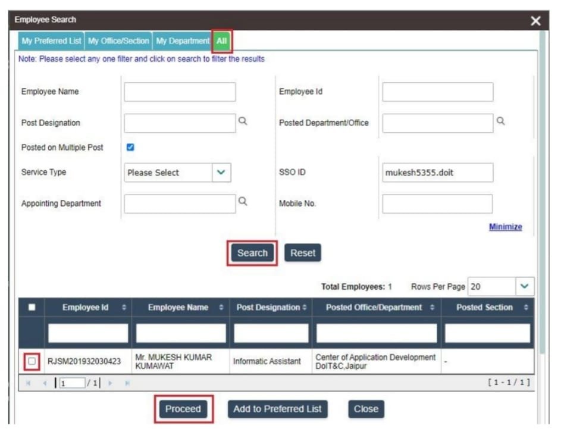Click the Proceed button
This screenshot has width=586, height=435.
(x=183, y=409)
